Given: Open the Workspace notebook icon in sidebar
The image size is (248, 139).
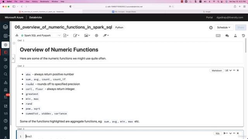Looking at the screenshot, I should coord(5,52).
